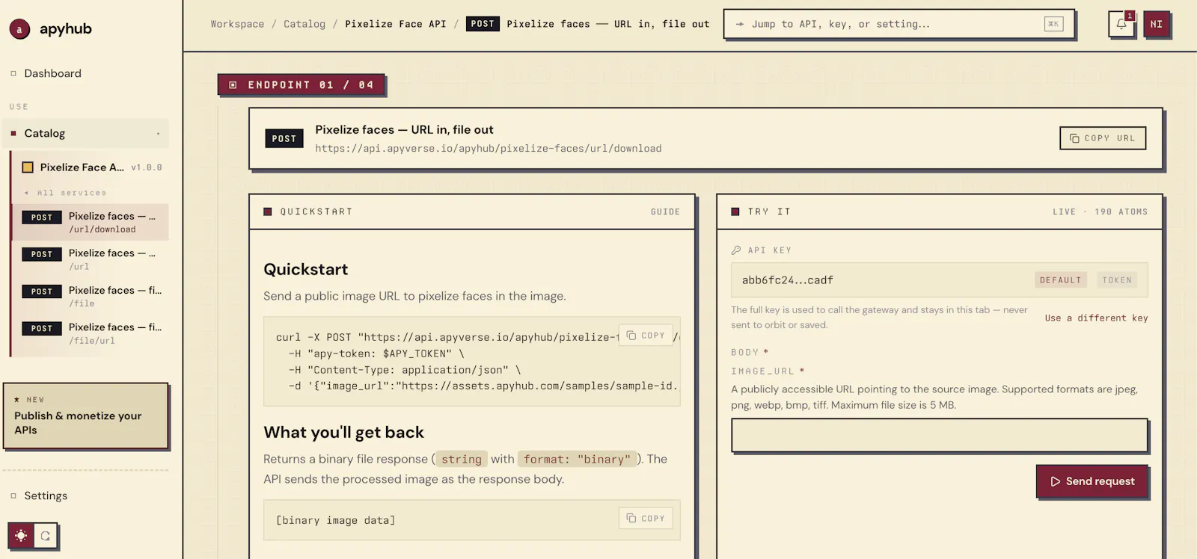The image size is (1197, 559).
Task: Click the string type tag
Action: click(x=462, y=460)
